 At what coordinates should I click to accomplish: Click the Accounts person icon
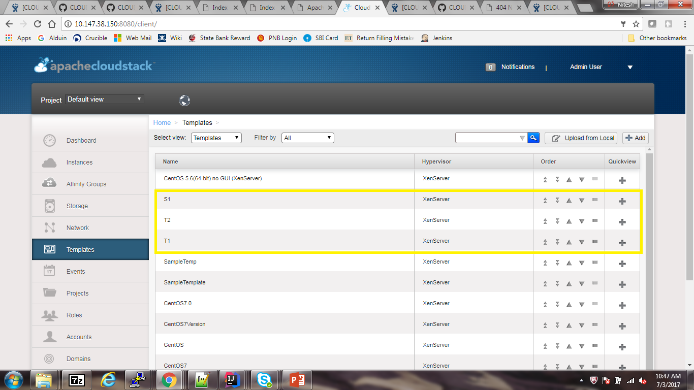[x=50, y=337]
